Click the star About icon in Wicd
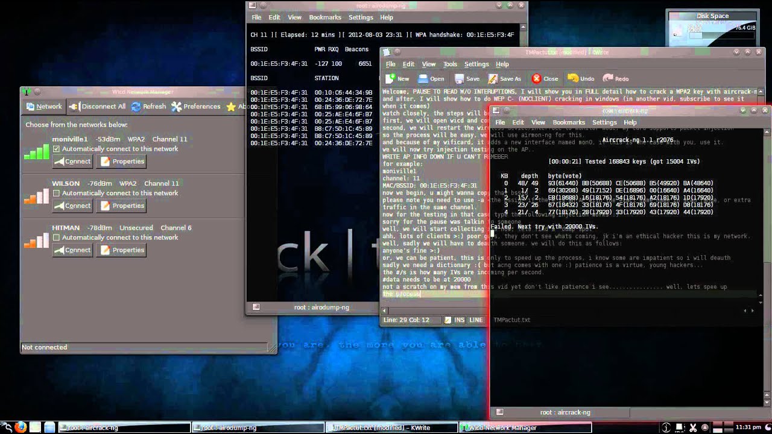Image resolution: width=772 pixels, height=434 pixels. 231,107
